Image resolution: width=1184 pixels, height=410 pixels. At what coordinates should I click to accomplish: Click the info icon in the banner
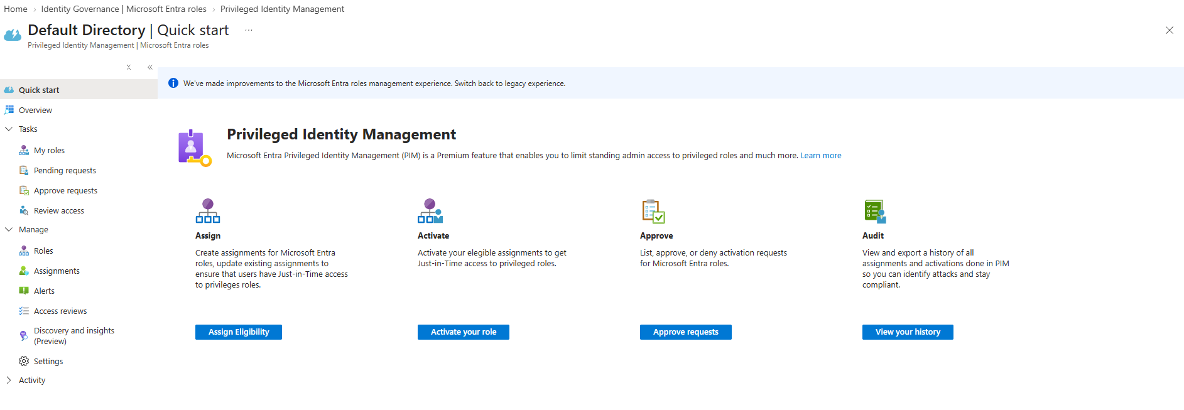[173, 83]
